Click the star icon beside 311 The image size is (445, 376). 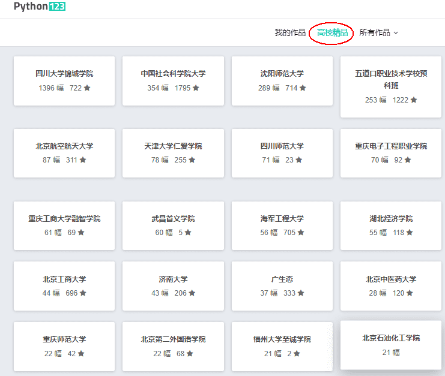tap(83, 160)
